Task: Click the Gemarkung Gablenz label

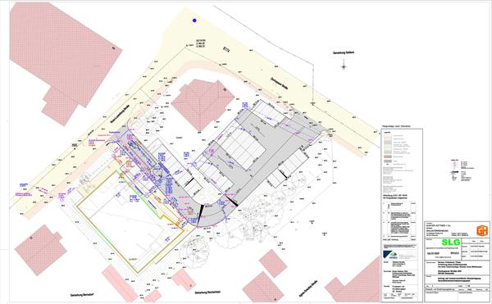Action: (x=344, y=52)
